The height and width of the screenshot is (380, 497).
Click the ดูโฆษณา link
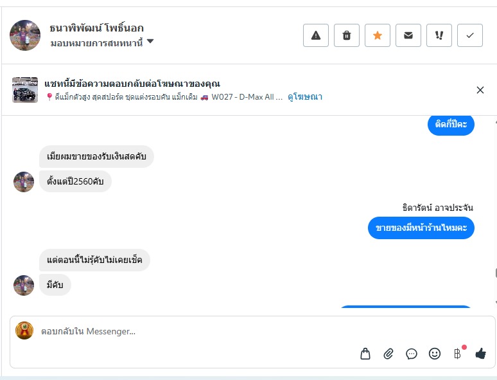305,97
